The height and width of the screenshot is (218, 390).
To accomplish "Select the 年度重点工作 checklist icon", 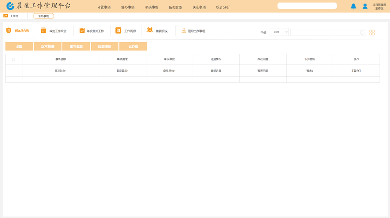I will coord(82,30).
